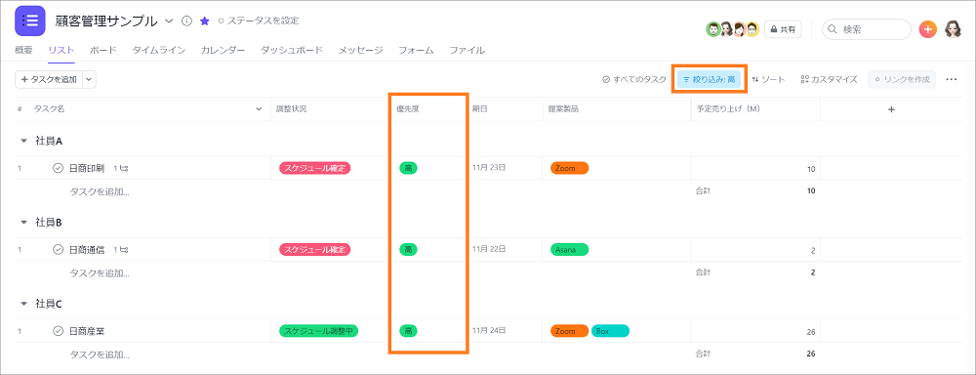Toggle the favorite star icon
The image size is (976, 375).
coord(204,21)
